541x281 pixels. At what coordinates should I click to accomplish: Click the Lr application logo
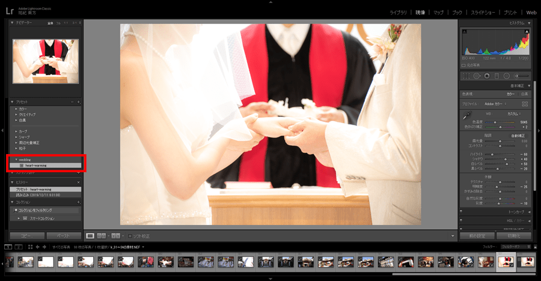[10, 11]
